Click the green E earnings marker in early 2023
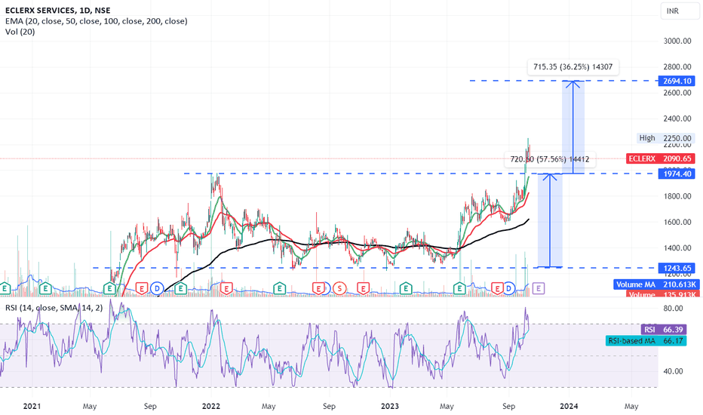 point(406,288)
